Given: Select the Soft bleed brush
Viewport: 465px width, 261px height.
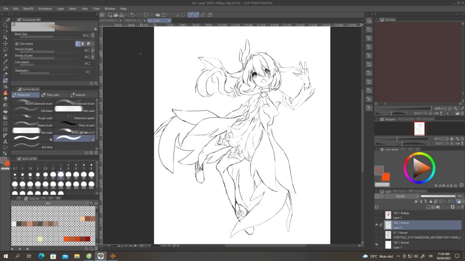Looking at the screenshot, I should 32,110.
